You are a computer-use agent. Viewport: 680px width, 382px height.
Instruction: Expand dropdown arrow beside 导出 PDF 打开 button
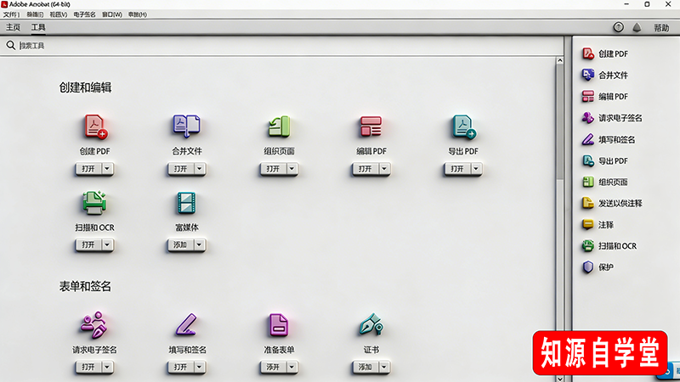point(476,168)
